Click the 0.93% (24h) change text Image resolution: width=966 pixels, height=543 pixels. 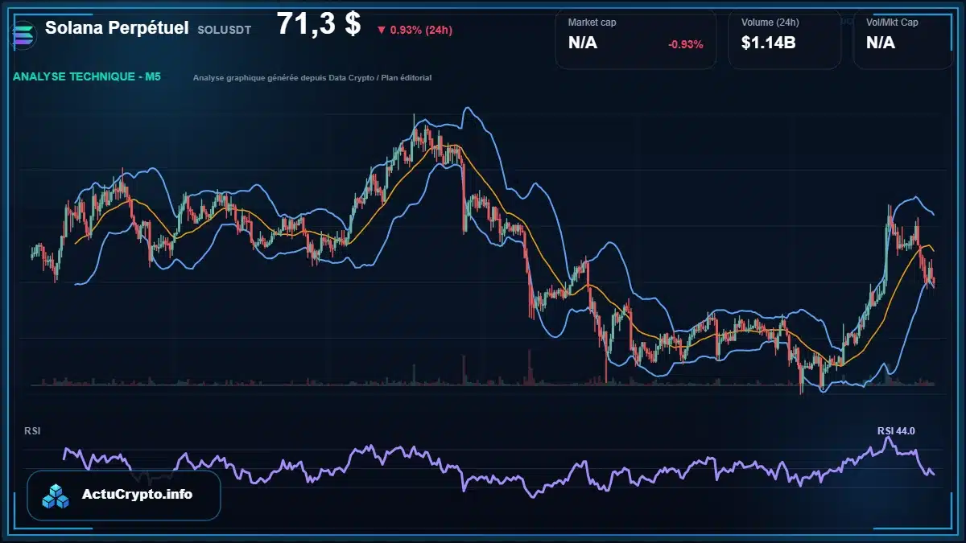(x=421, y=31)
